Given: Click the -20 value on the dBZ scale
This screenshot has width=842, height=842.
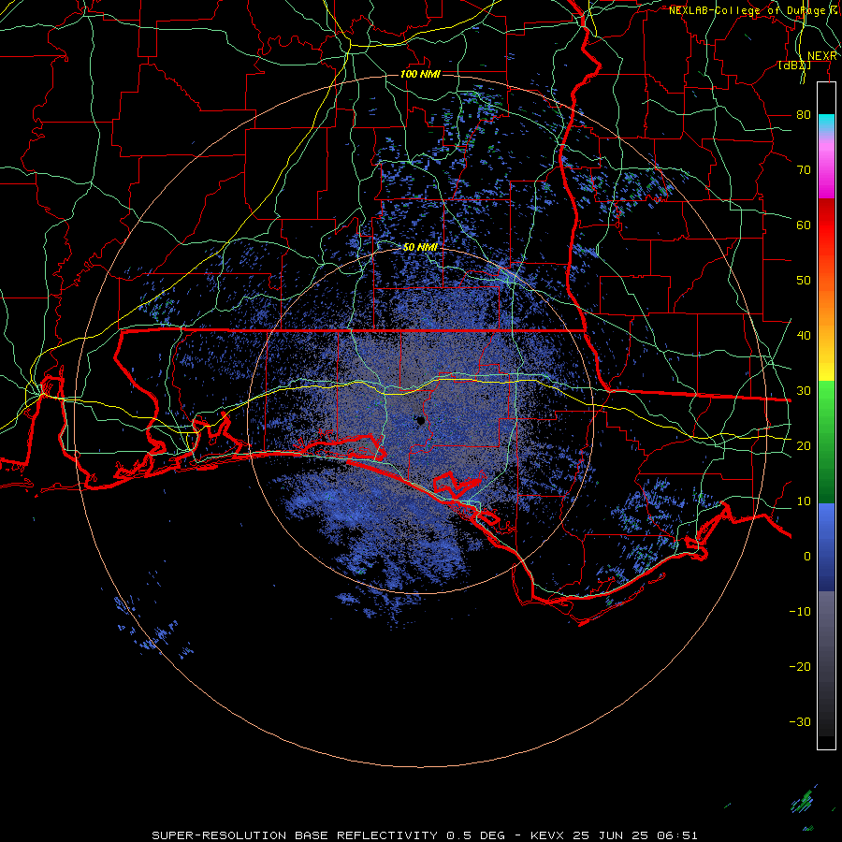Looking at the screenshot, I should pyautogui.click(x=800, y=666).
